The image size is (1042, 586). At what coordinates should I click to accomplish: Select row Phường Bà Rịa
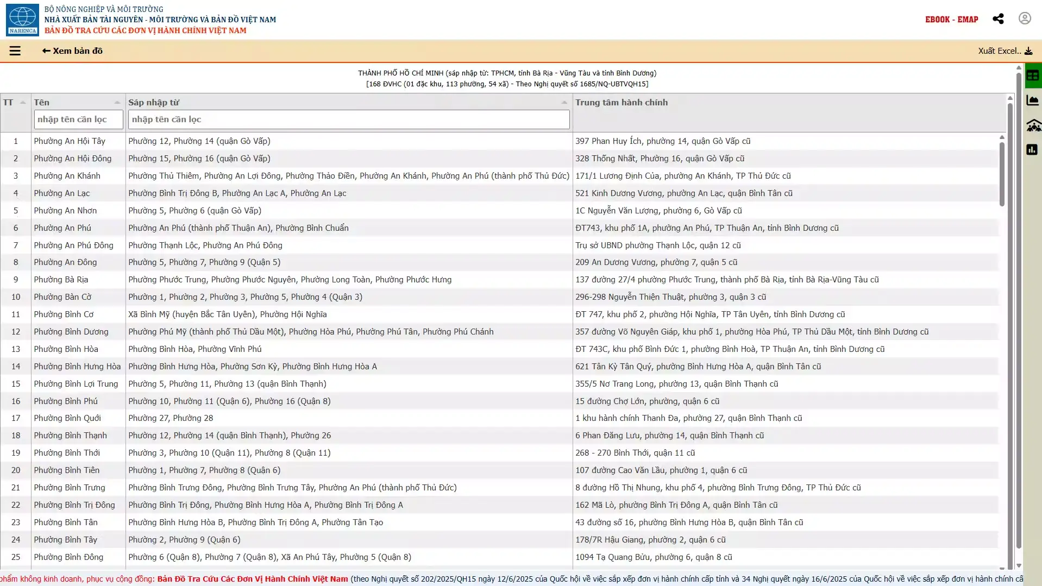[x=499, y=280]
